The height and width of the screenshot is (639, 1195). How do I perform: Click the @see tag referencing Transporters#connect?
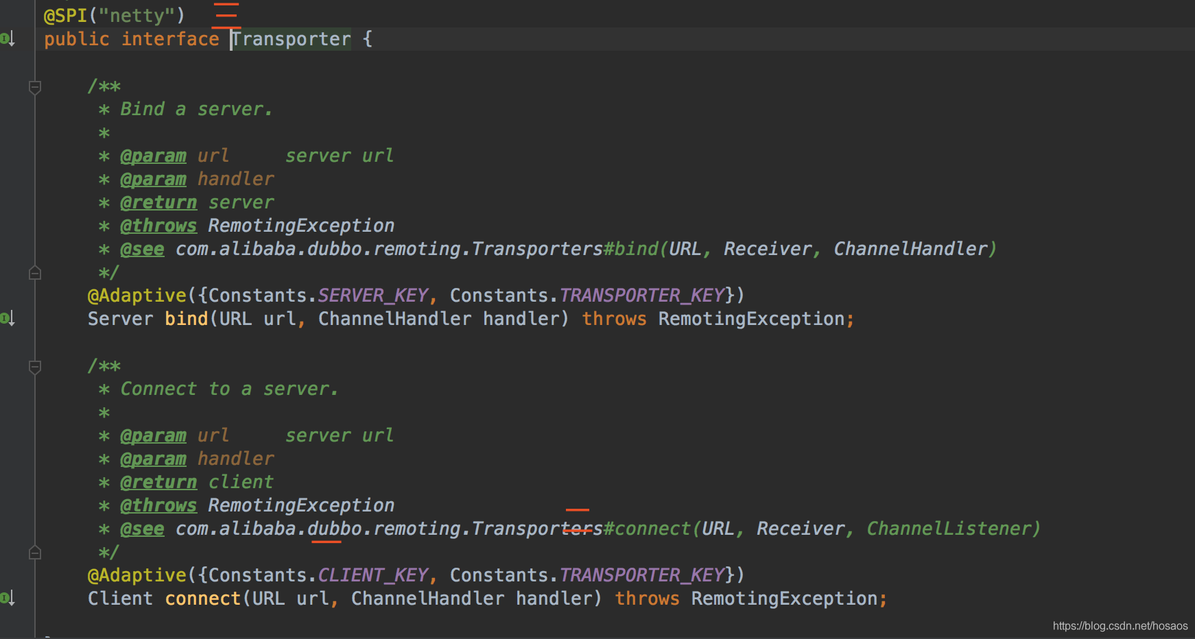(142, 529)
